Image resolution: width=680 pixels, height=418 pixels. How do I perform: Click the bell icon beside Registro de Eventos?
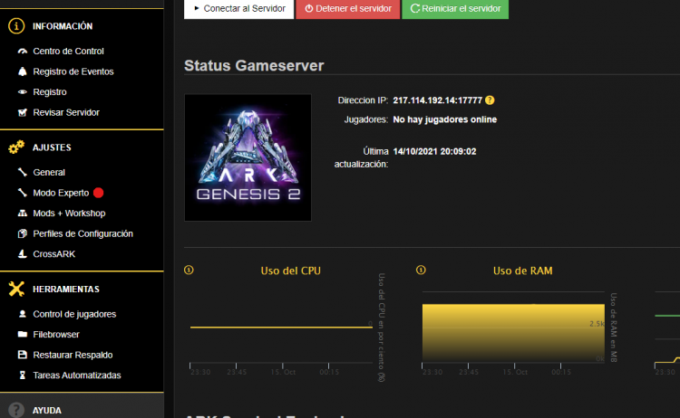tap(24, 71)
